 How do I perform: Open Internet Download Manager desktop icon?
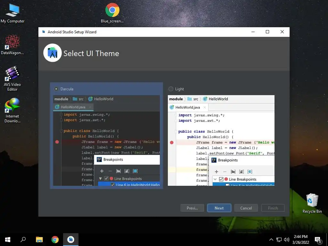coord(12,111)
